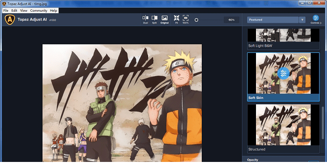Viewport: 327px width, 168px height.
Task: Click the Soft Light B&W label
Action: coord(260,46)
